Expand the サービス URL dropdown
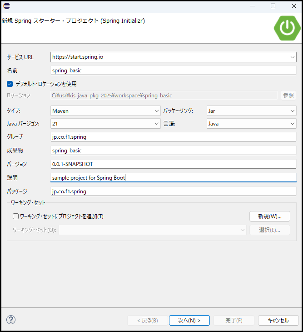This screenshot has width=303, height=332. coord(292,57)
